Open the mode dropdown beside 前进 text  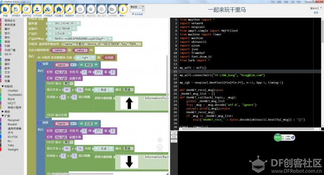tap(128, 89)
